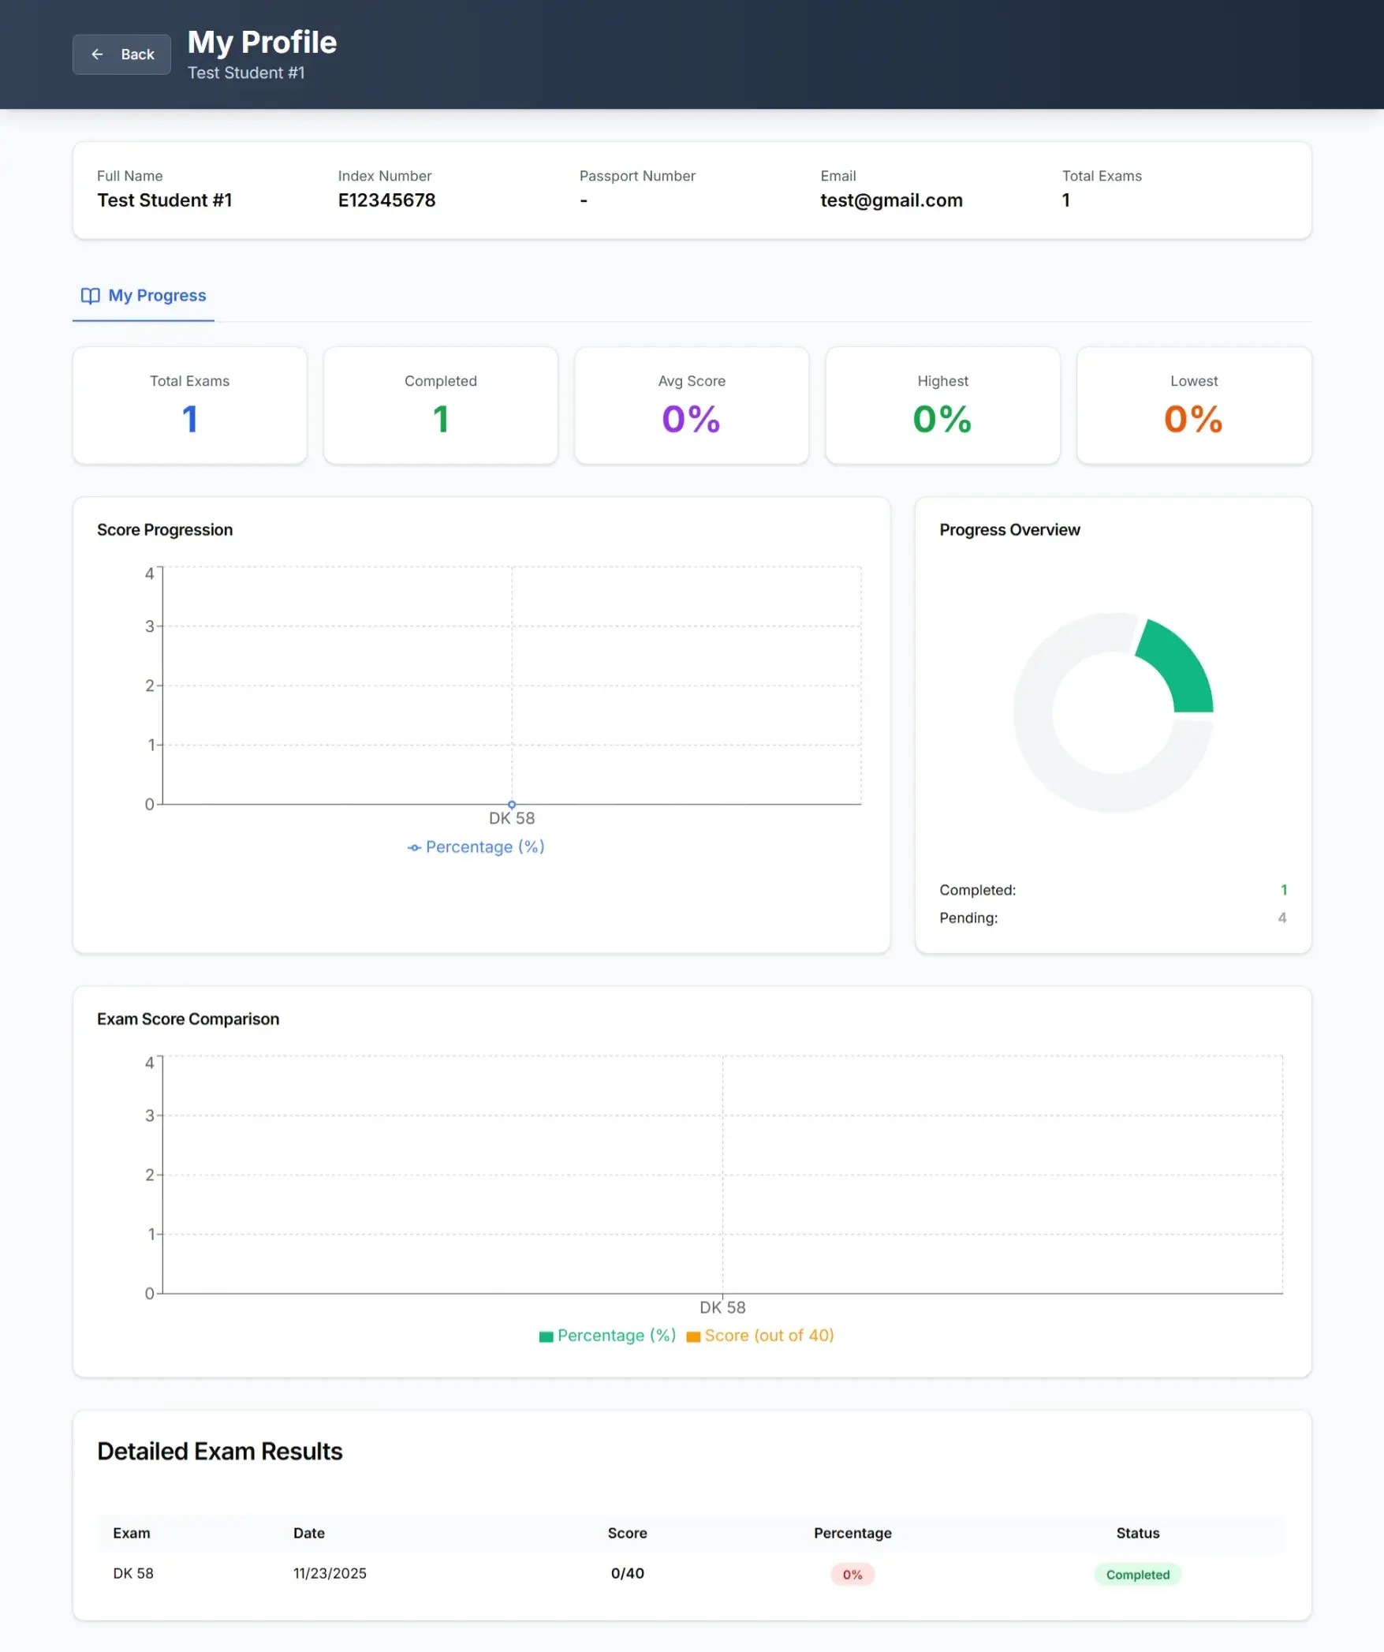This screenshot has height=1652, width=1384.
Task: Click the email test@gmail.com
Action: click(x=891, y=200)
